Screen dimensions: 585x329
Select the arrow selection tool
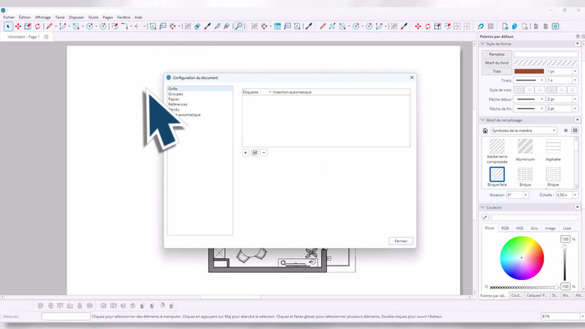pos(9,26)
